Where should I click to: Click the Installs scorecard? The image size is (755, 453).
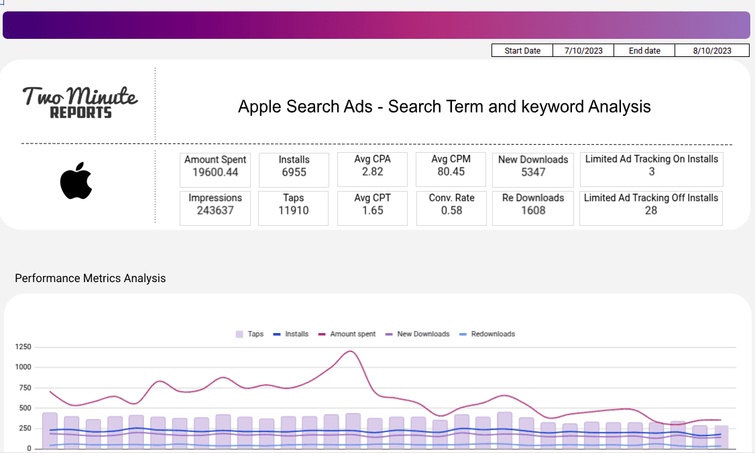(293, 170)
